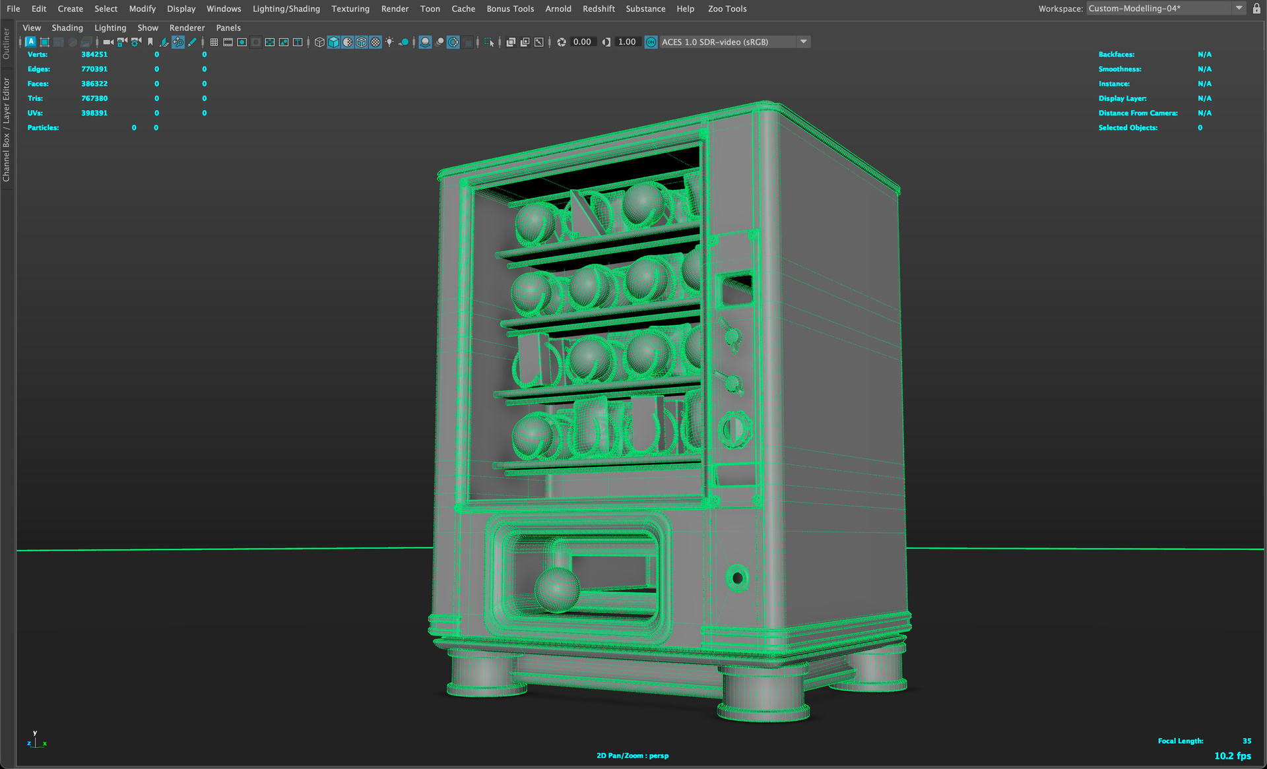The width and height of the screenshot is (1267, 769).
Task: Click the workspace lock icon
Action: 1257,9
